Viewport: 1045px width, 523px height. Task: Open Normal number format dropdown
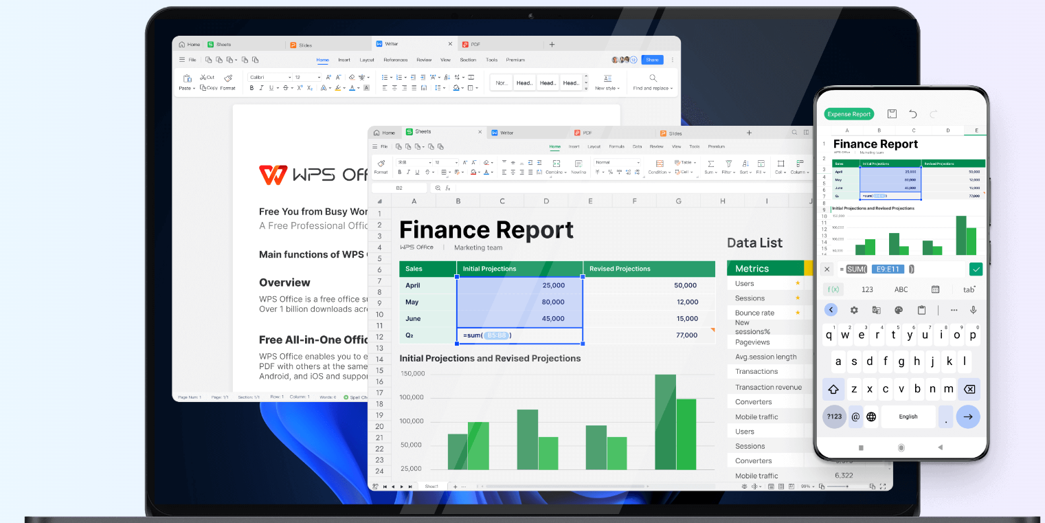click(x=617, y=162)
